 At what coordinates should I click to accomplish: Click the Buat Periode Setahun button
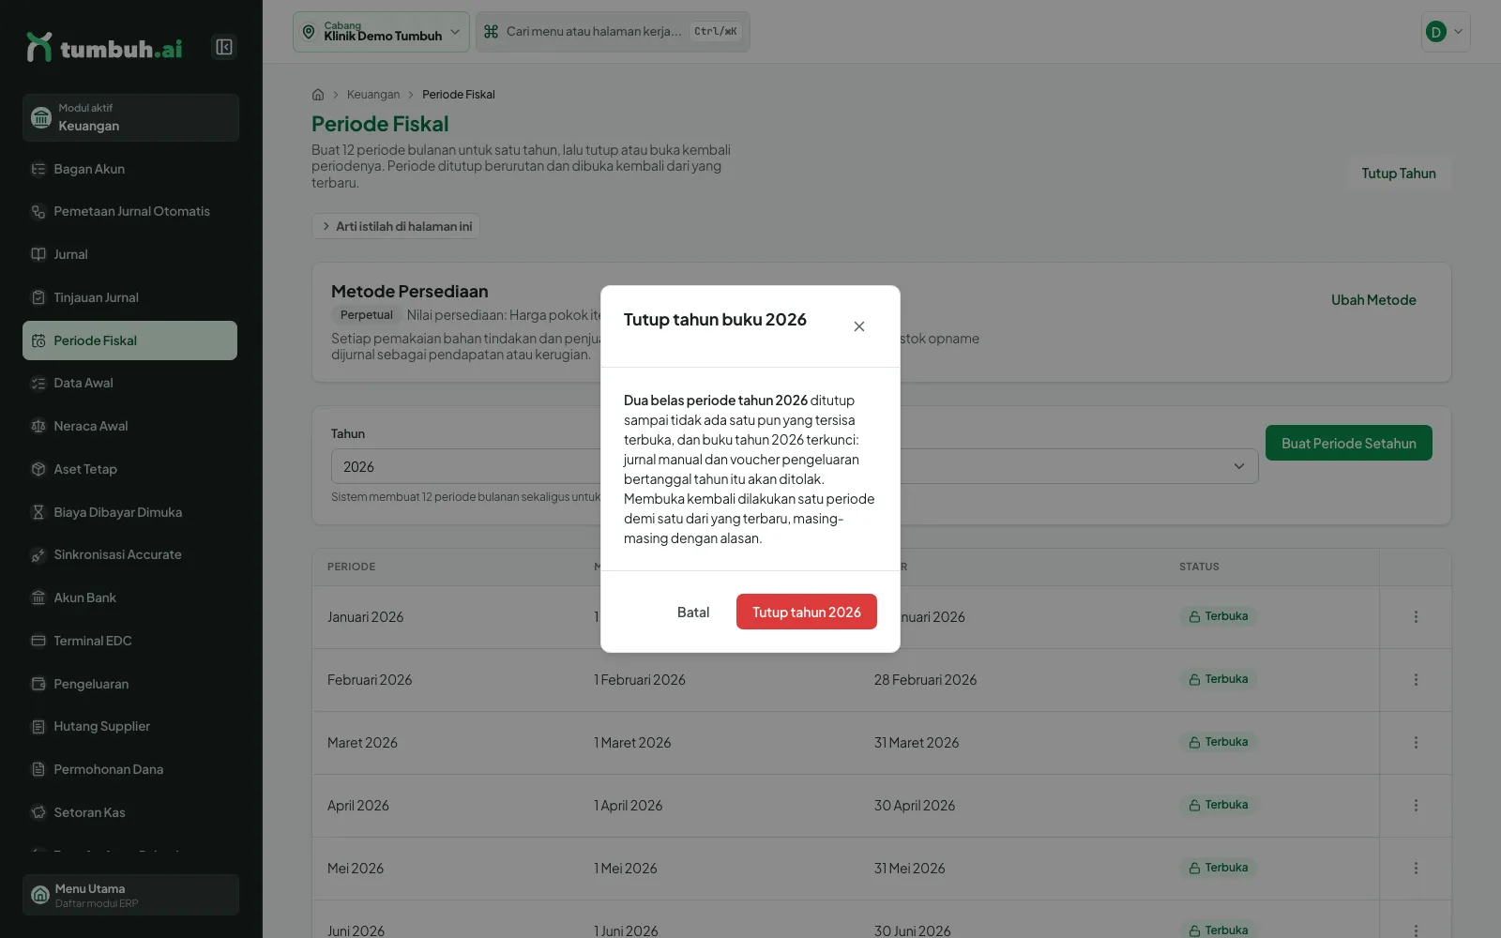tap(1349, 443)
